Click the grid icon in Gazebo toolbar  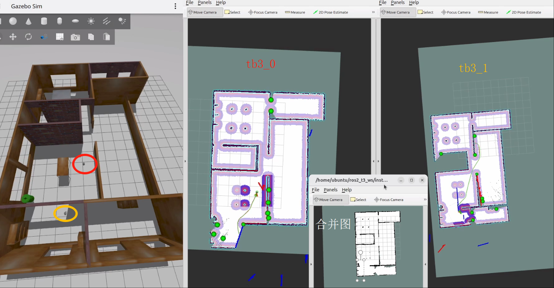(60, 37)
